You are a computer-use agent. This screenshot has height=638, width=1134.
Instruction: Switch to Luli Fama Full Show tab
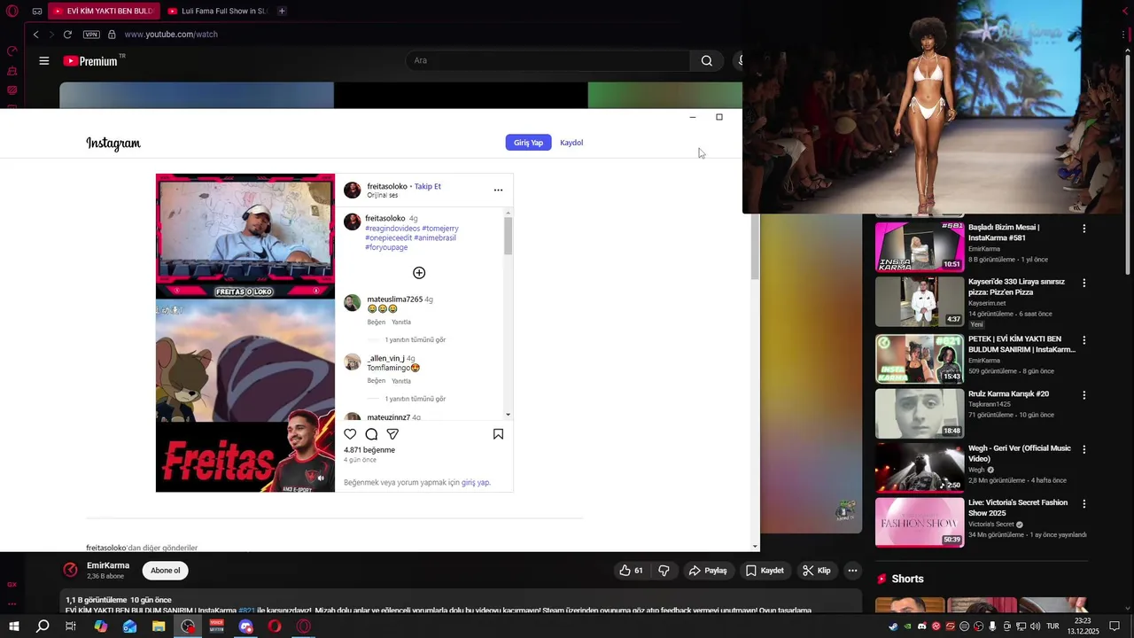coord(218,11)
